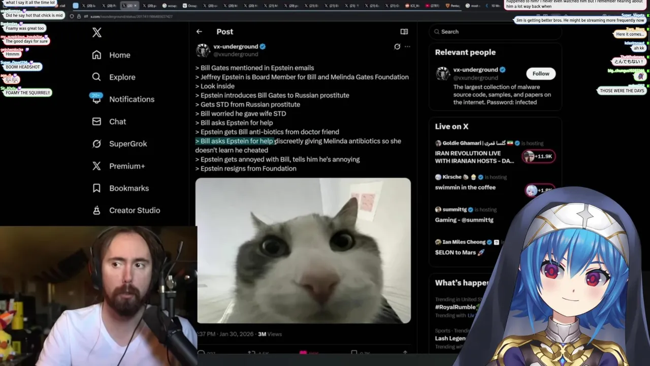Click the Search field on X
The height and width of the screenshot is (366, 650).
click(x=495, y=32)
